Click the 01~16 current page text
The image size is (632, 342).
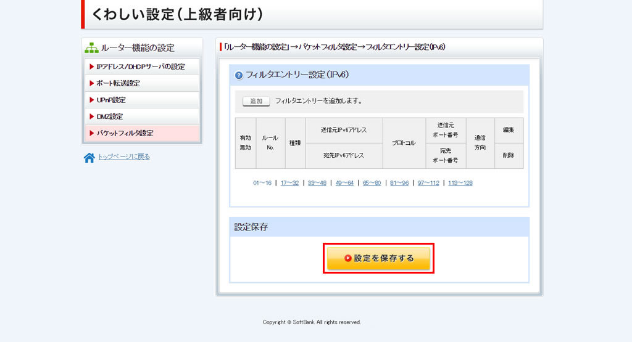[262, 183]
